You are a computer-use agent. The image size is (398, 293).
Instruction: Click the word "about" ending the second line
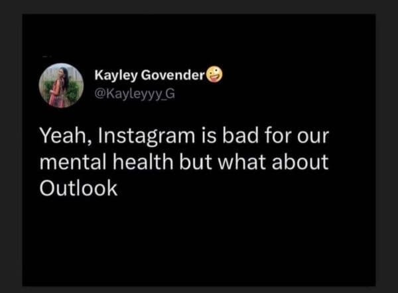[300, 161]
